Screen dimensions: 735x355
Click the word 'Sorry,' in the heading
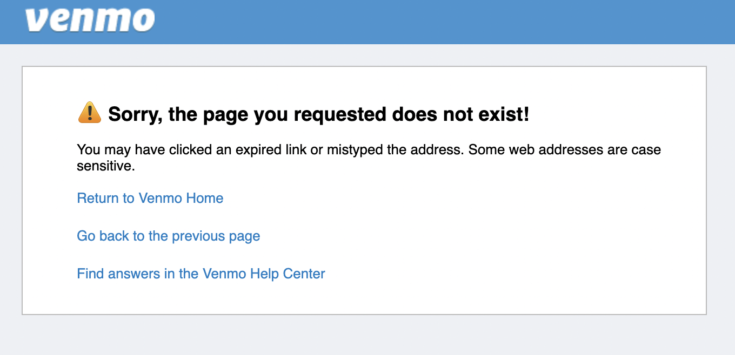(135, 114)
